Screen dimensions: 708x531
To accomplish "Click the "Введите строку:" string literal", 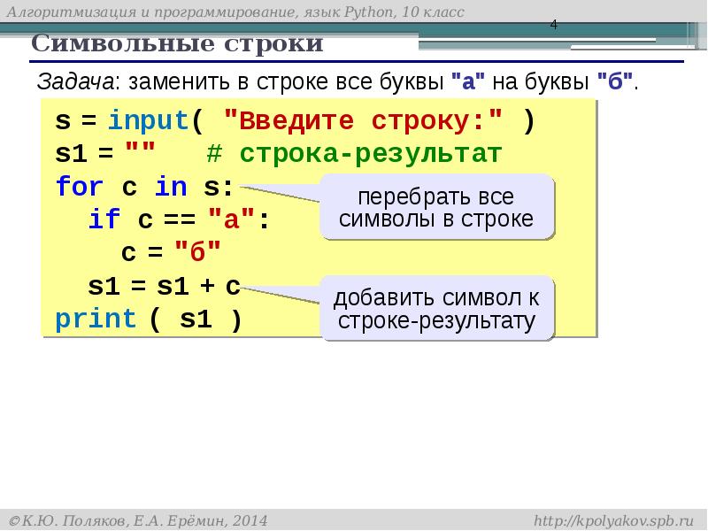I will click(x=364, y=121).
